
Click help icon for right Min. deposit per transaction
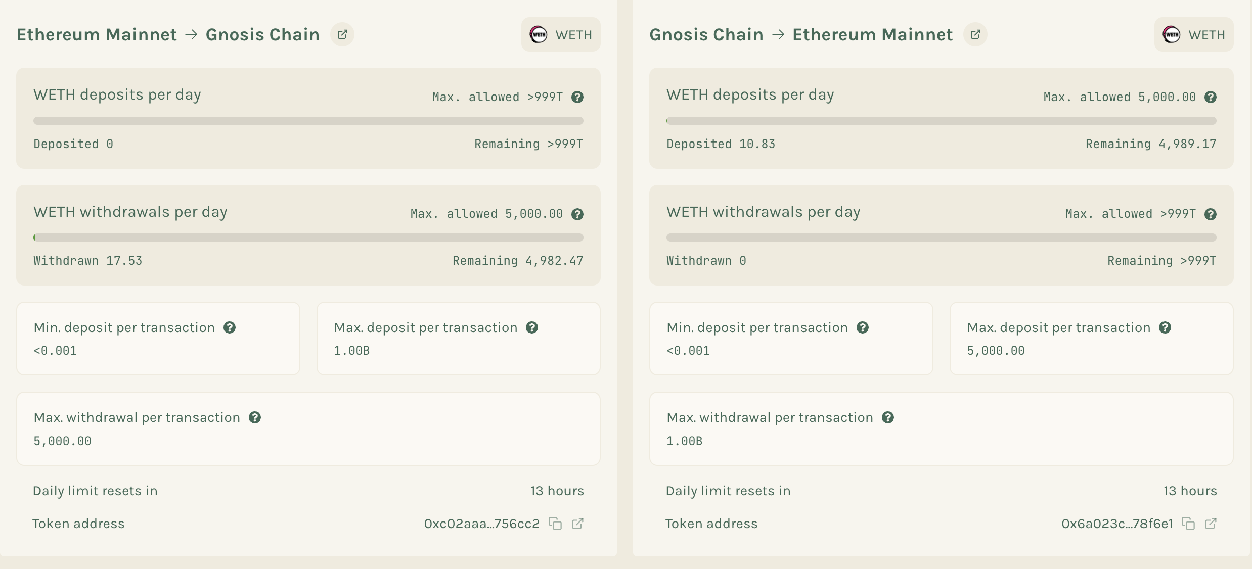tap(863, 327)
